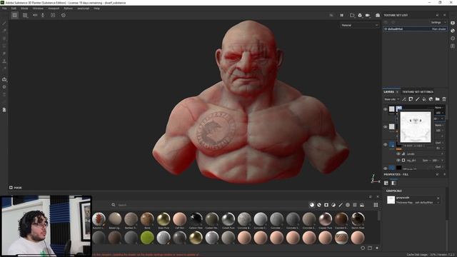The width and height of the screenshot is (457, 257).
Task: Select the Calf Skin material
Action: point(179,219)
